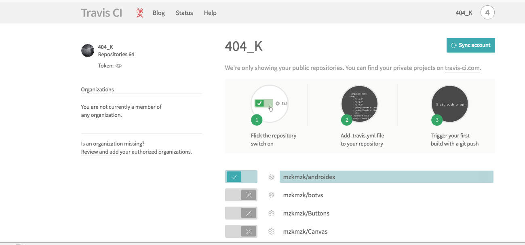Enable the mzkmzk/Buttons repository switch

click(x=241, y=213)
